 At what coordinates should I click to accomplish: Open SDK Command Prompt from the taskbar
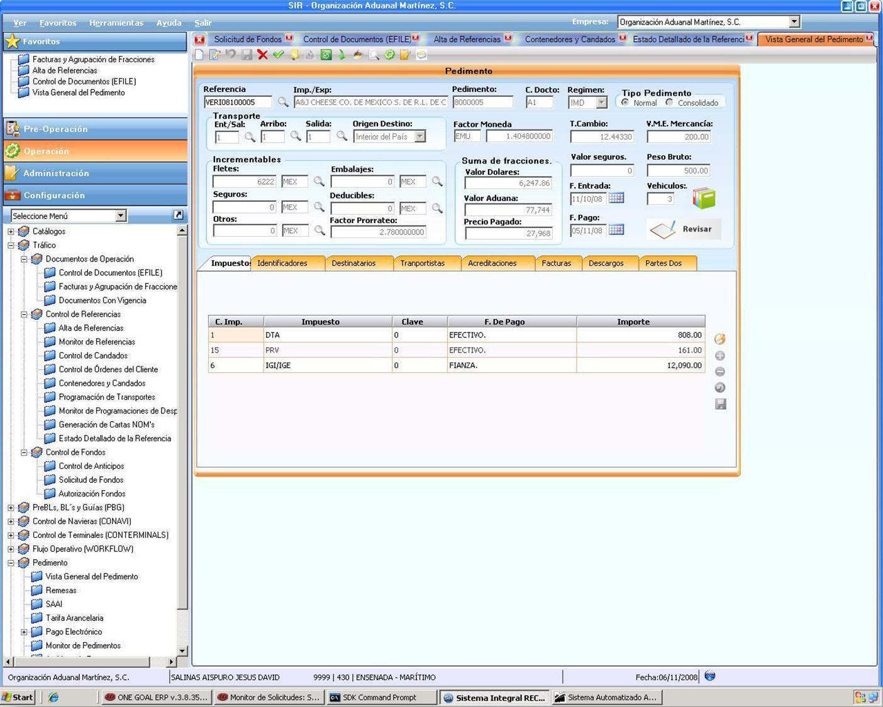pos(380,698)
